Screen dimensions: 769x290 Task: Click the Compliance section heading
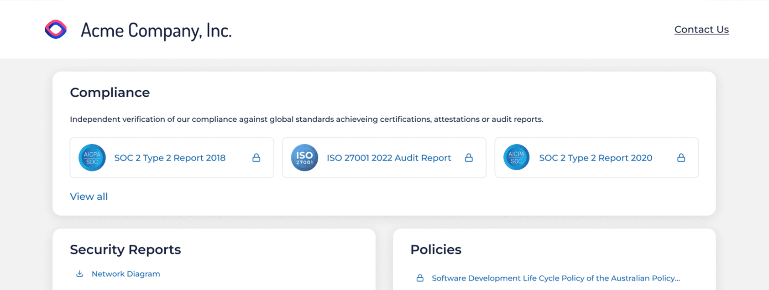coord(110,93)
